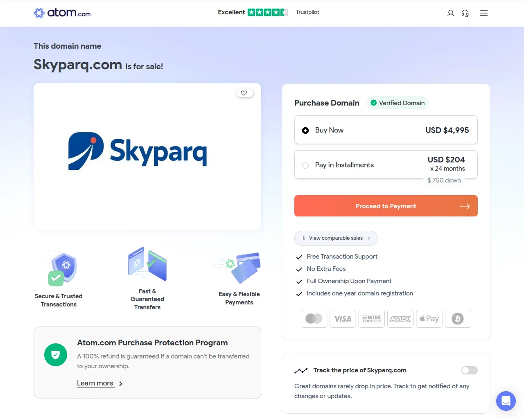Image resolution: width=524 pixels, height=419 pixels.
Task: Click the Amex payment icon
Action: point(400,318)
